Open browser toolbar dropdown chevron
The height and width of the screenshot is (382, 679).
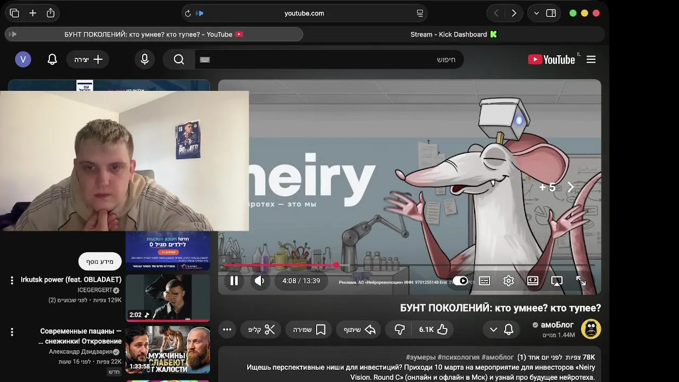coord(536,13)
